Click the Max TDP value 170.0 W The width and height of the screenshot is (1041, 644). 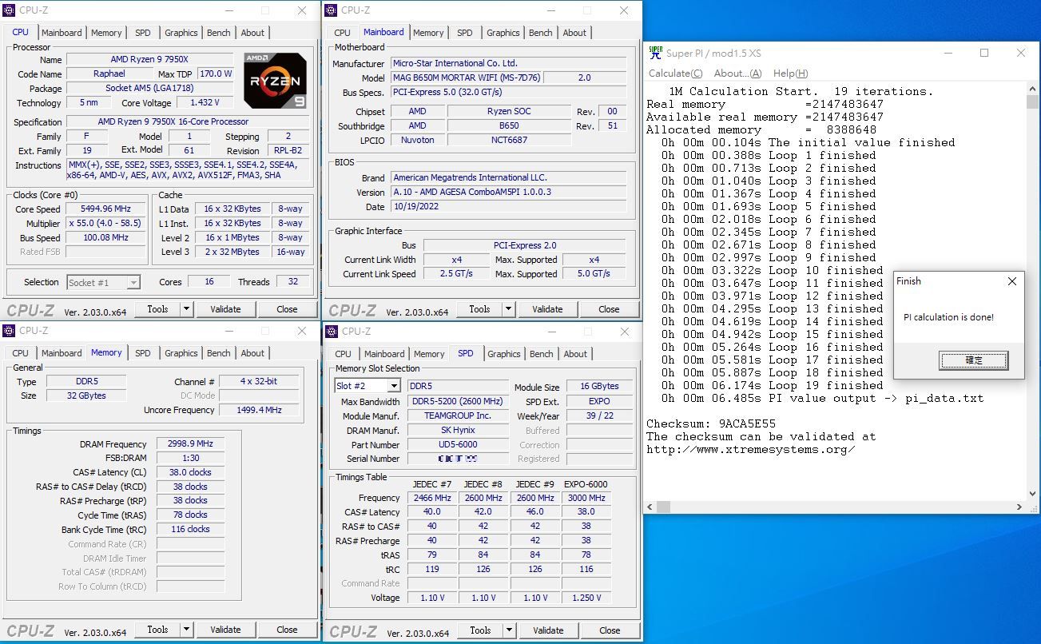216,74
